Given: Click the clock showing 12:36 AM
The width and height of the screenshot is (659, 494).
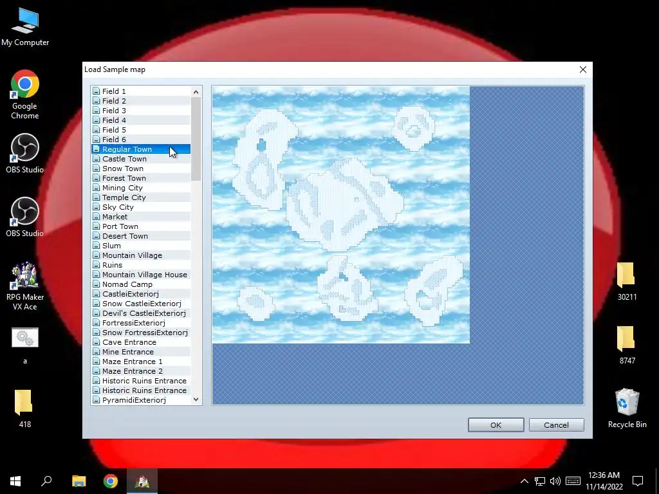Looking at the screenshot, I should (x=604, y=475).
